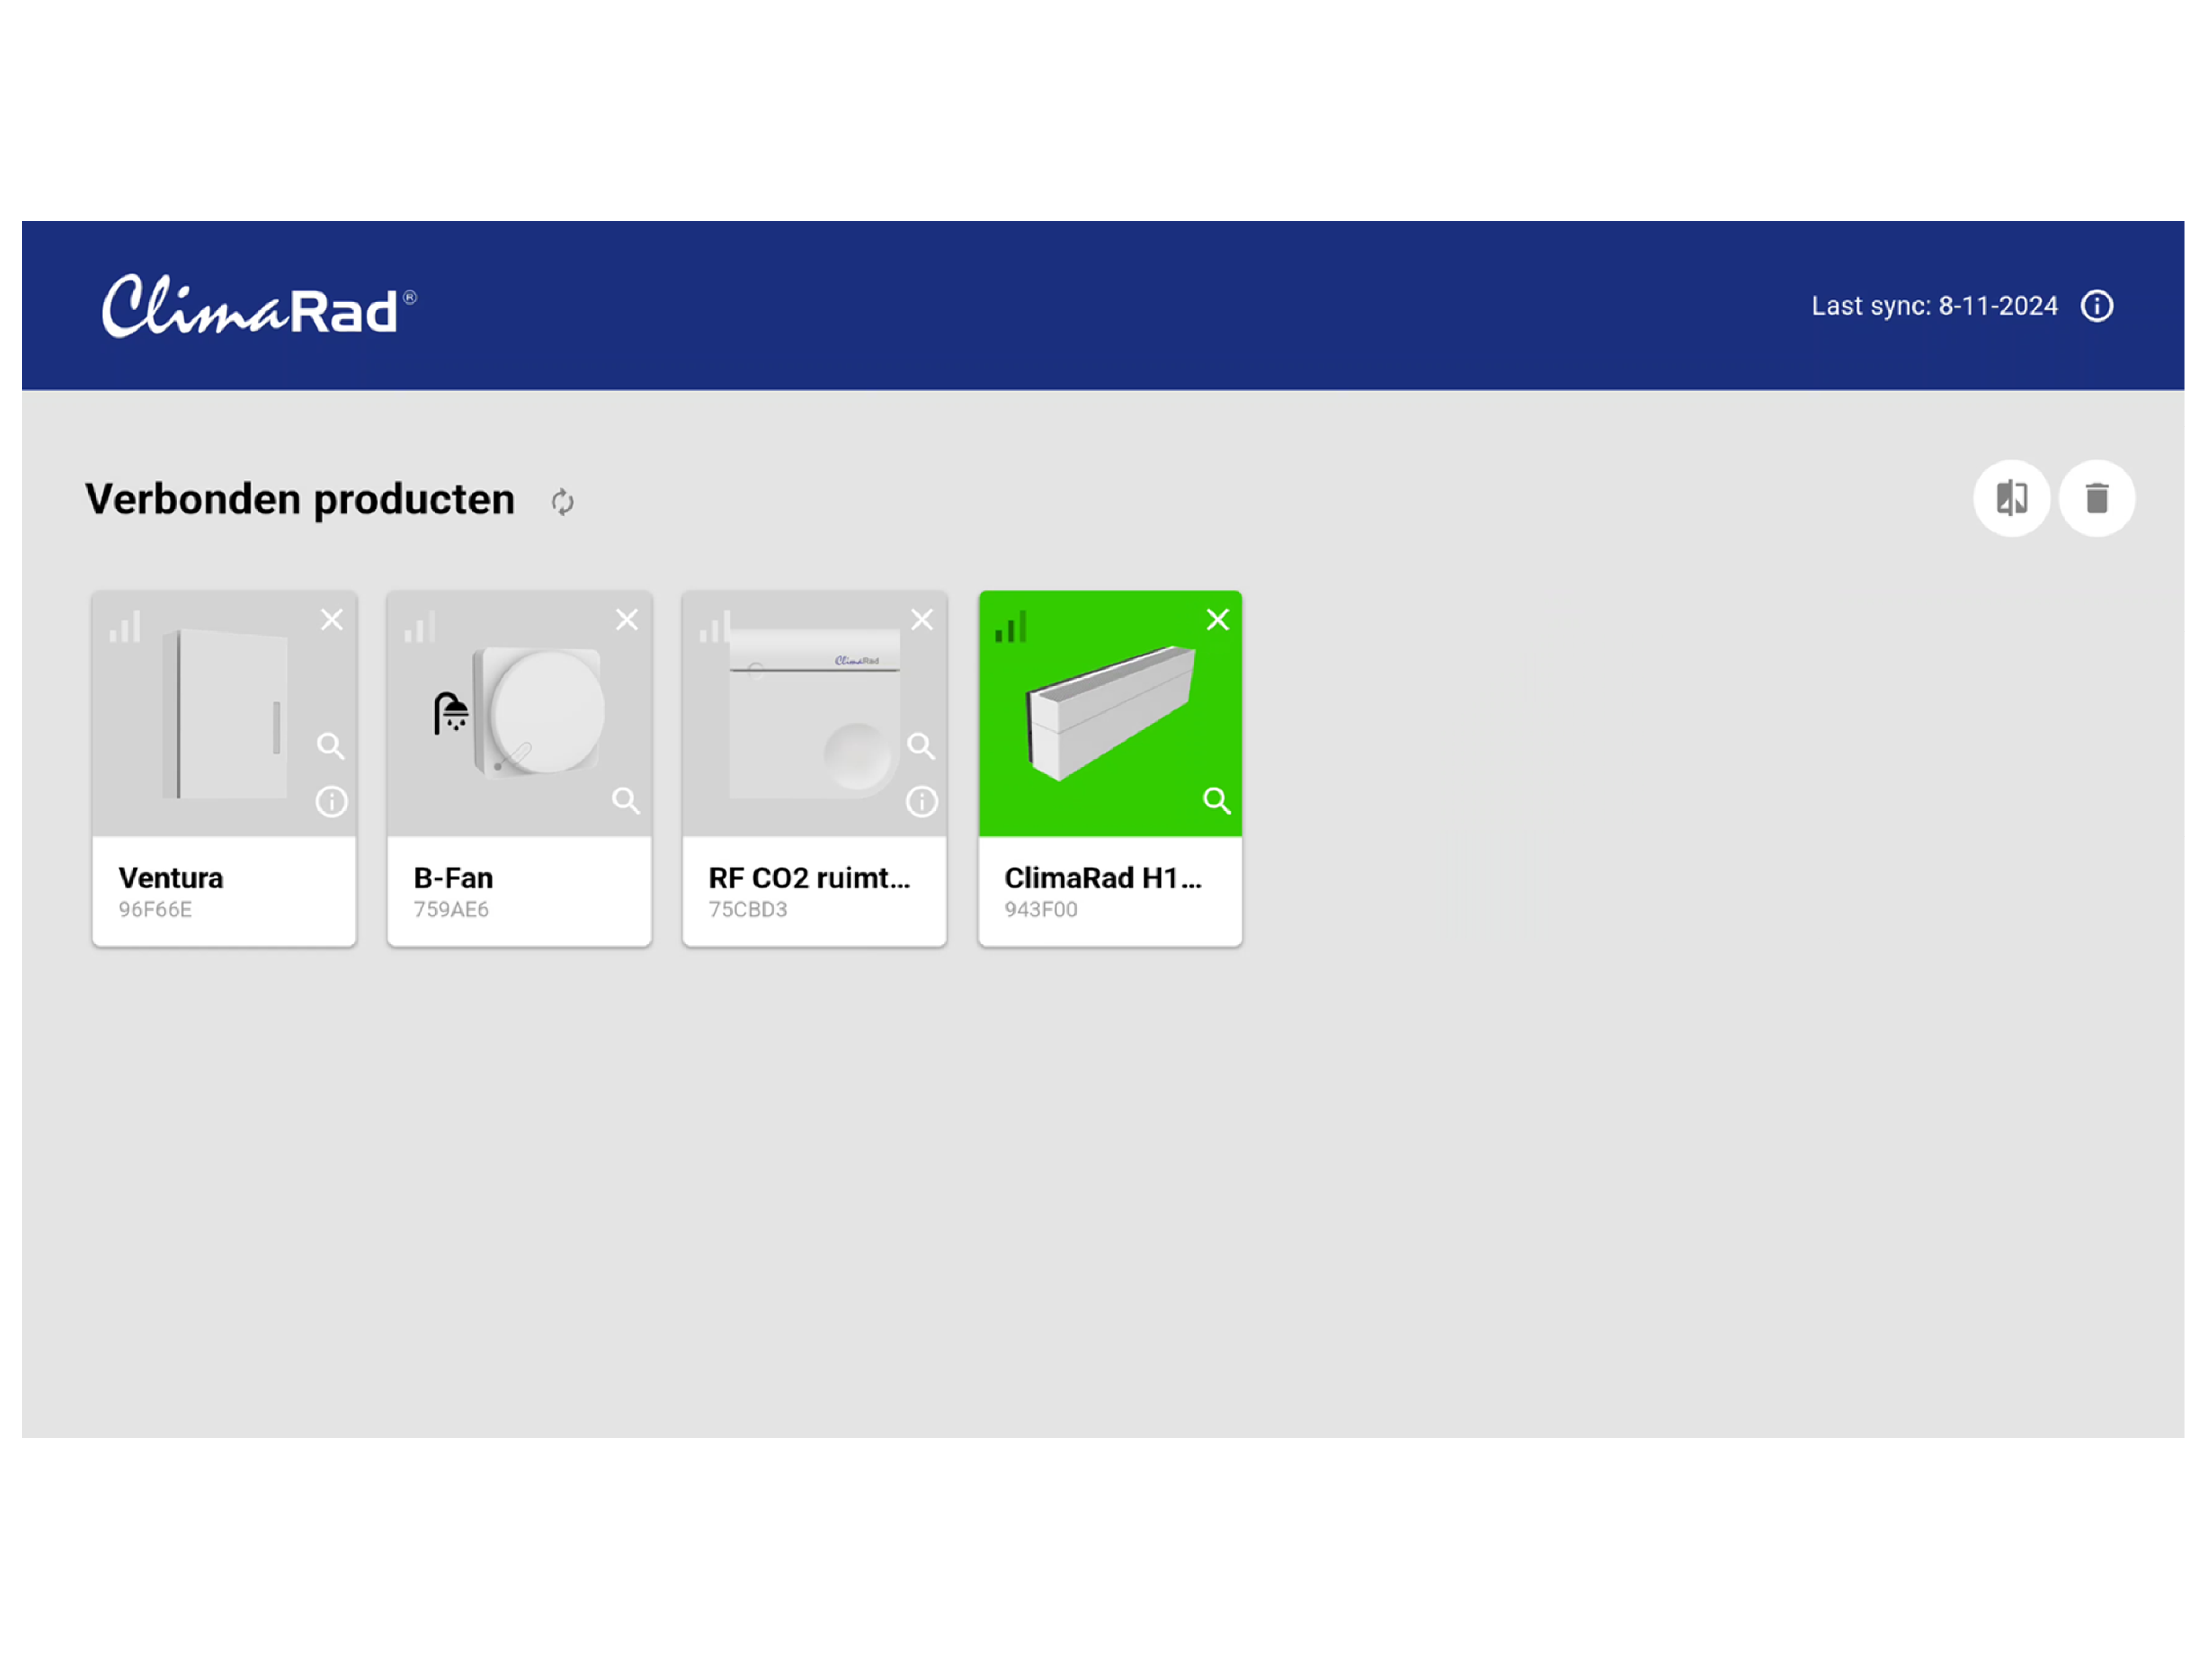This screenshot has height=1659, width=2212.
Task: Remove the RF CO2 ruimt... card
Action: [922, 620]
